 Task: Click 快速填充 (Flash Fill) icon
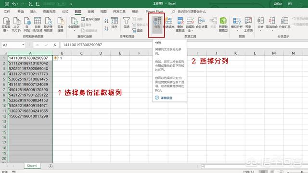click(168, 23)
